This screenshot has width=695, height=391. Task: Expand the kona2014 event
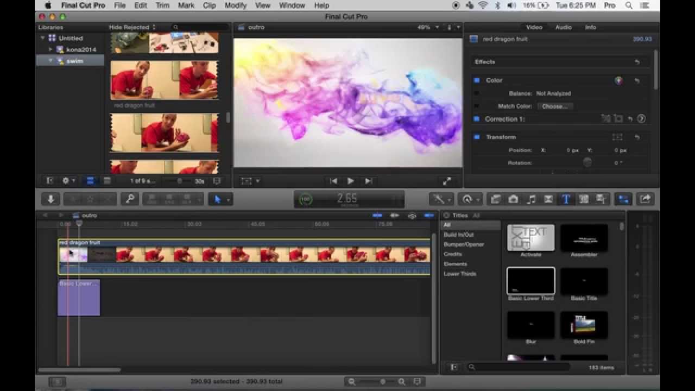coord(51,49)
